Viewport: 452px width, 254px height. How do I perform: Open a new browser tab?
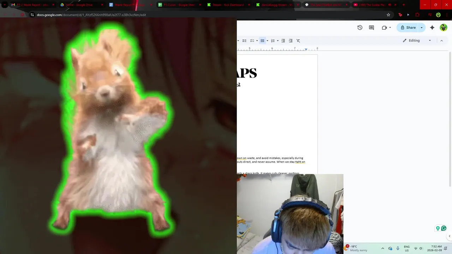coord(404,5)
